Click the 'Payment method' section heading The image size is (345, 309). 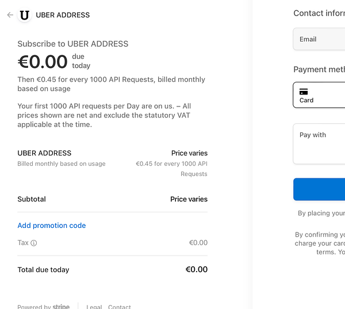(x=319, y=70)
